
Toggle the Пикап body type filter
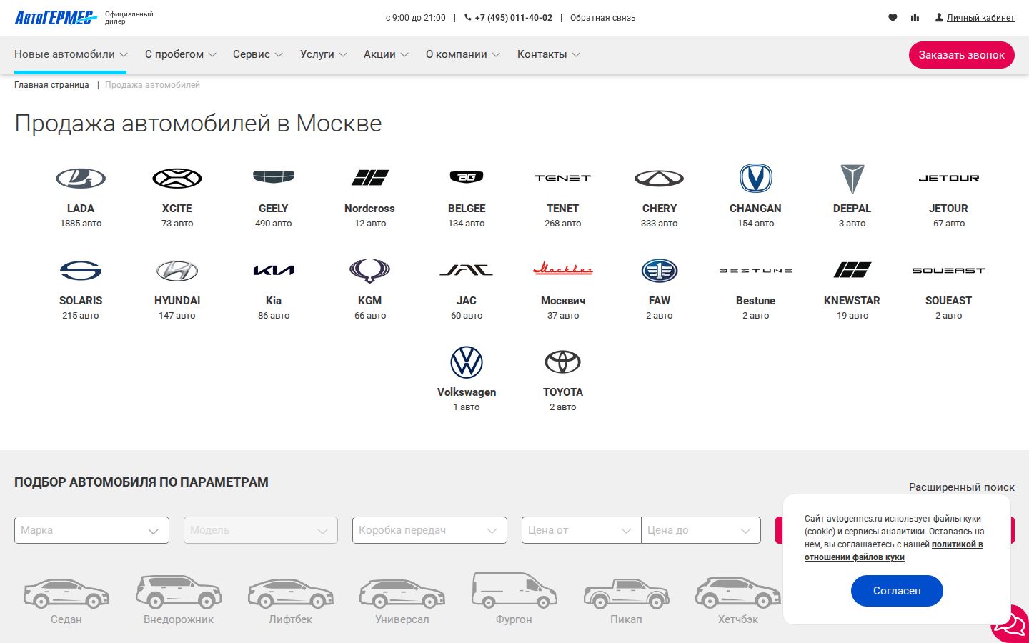[x=626, y=599]
